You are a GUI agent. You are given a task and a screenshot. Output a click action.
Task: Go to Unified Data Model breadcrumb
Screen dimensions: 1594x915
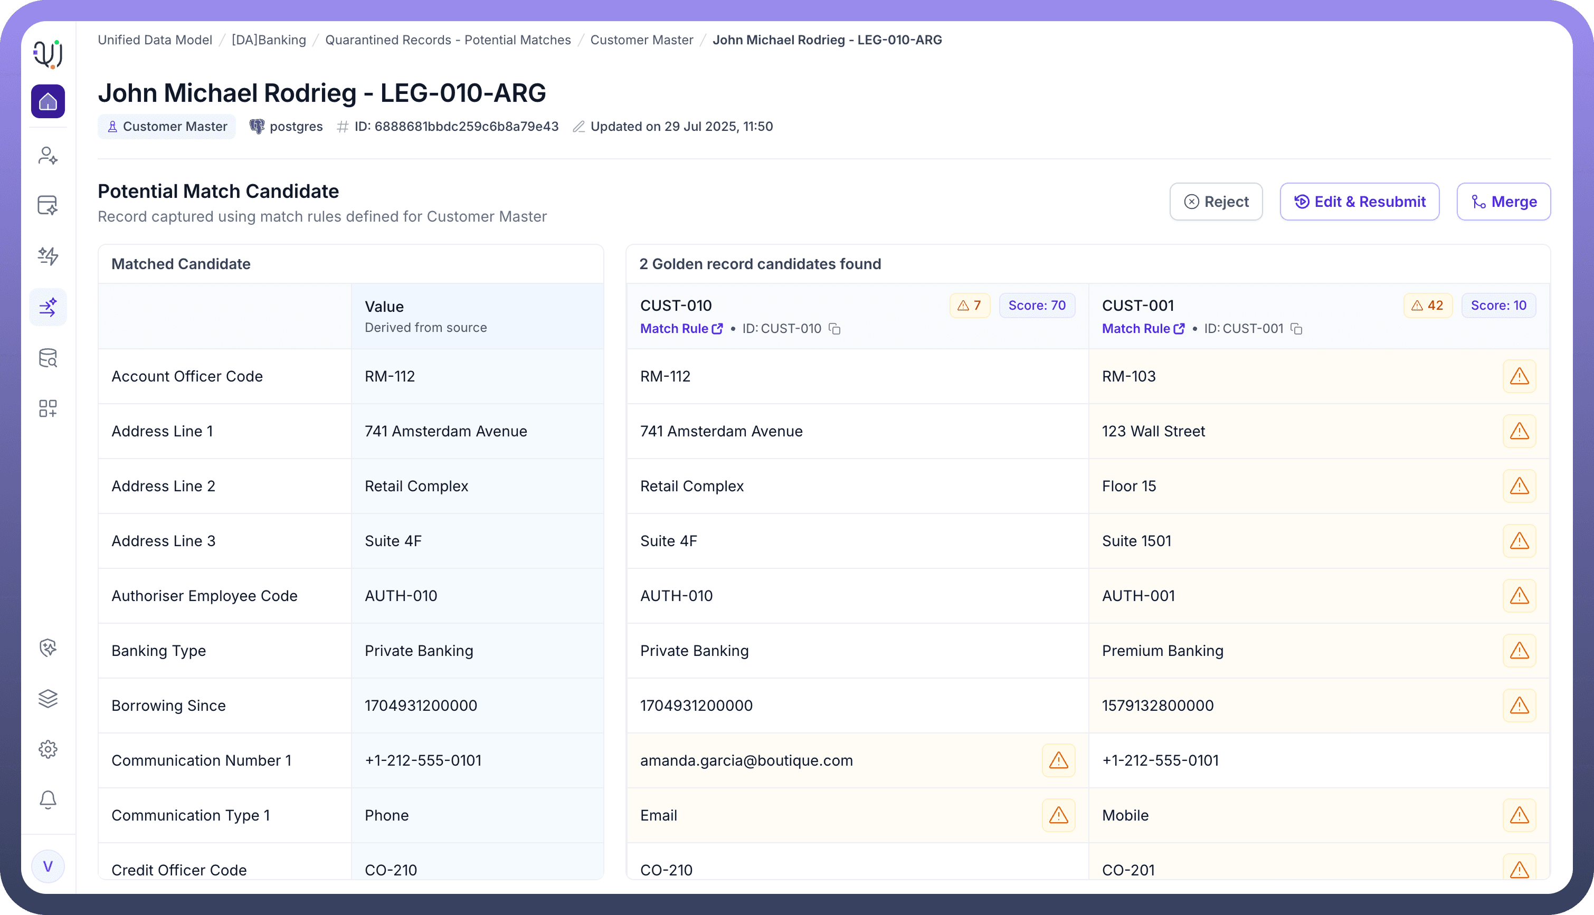(x=155, y=40)
